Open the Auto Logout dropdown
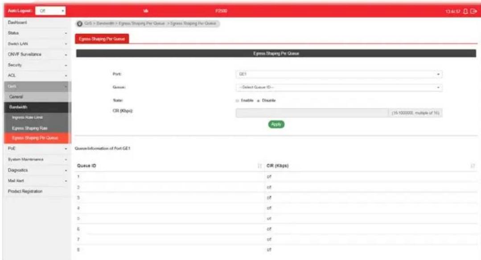The image size is (481, 260). tap(51, 11)
